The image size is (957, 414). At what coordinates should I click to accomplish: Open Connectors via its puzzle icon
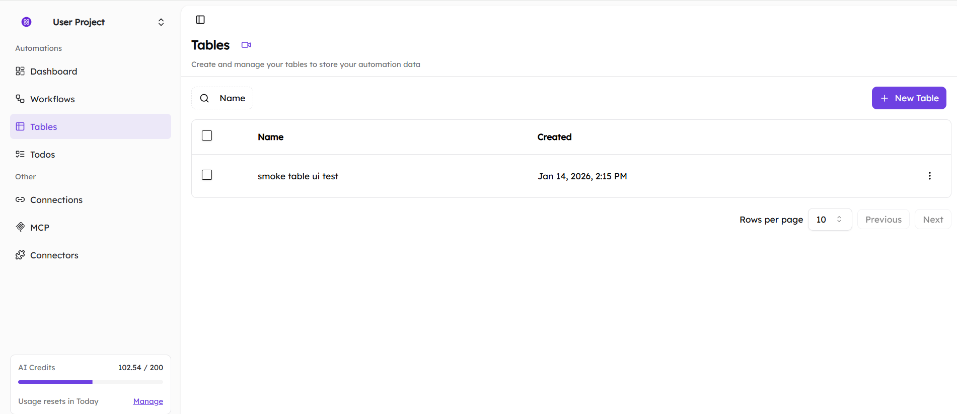[20, 255]
